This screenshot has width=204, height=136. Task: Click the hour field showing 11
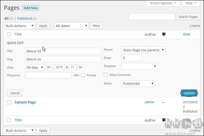tap(73, 67)
